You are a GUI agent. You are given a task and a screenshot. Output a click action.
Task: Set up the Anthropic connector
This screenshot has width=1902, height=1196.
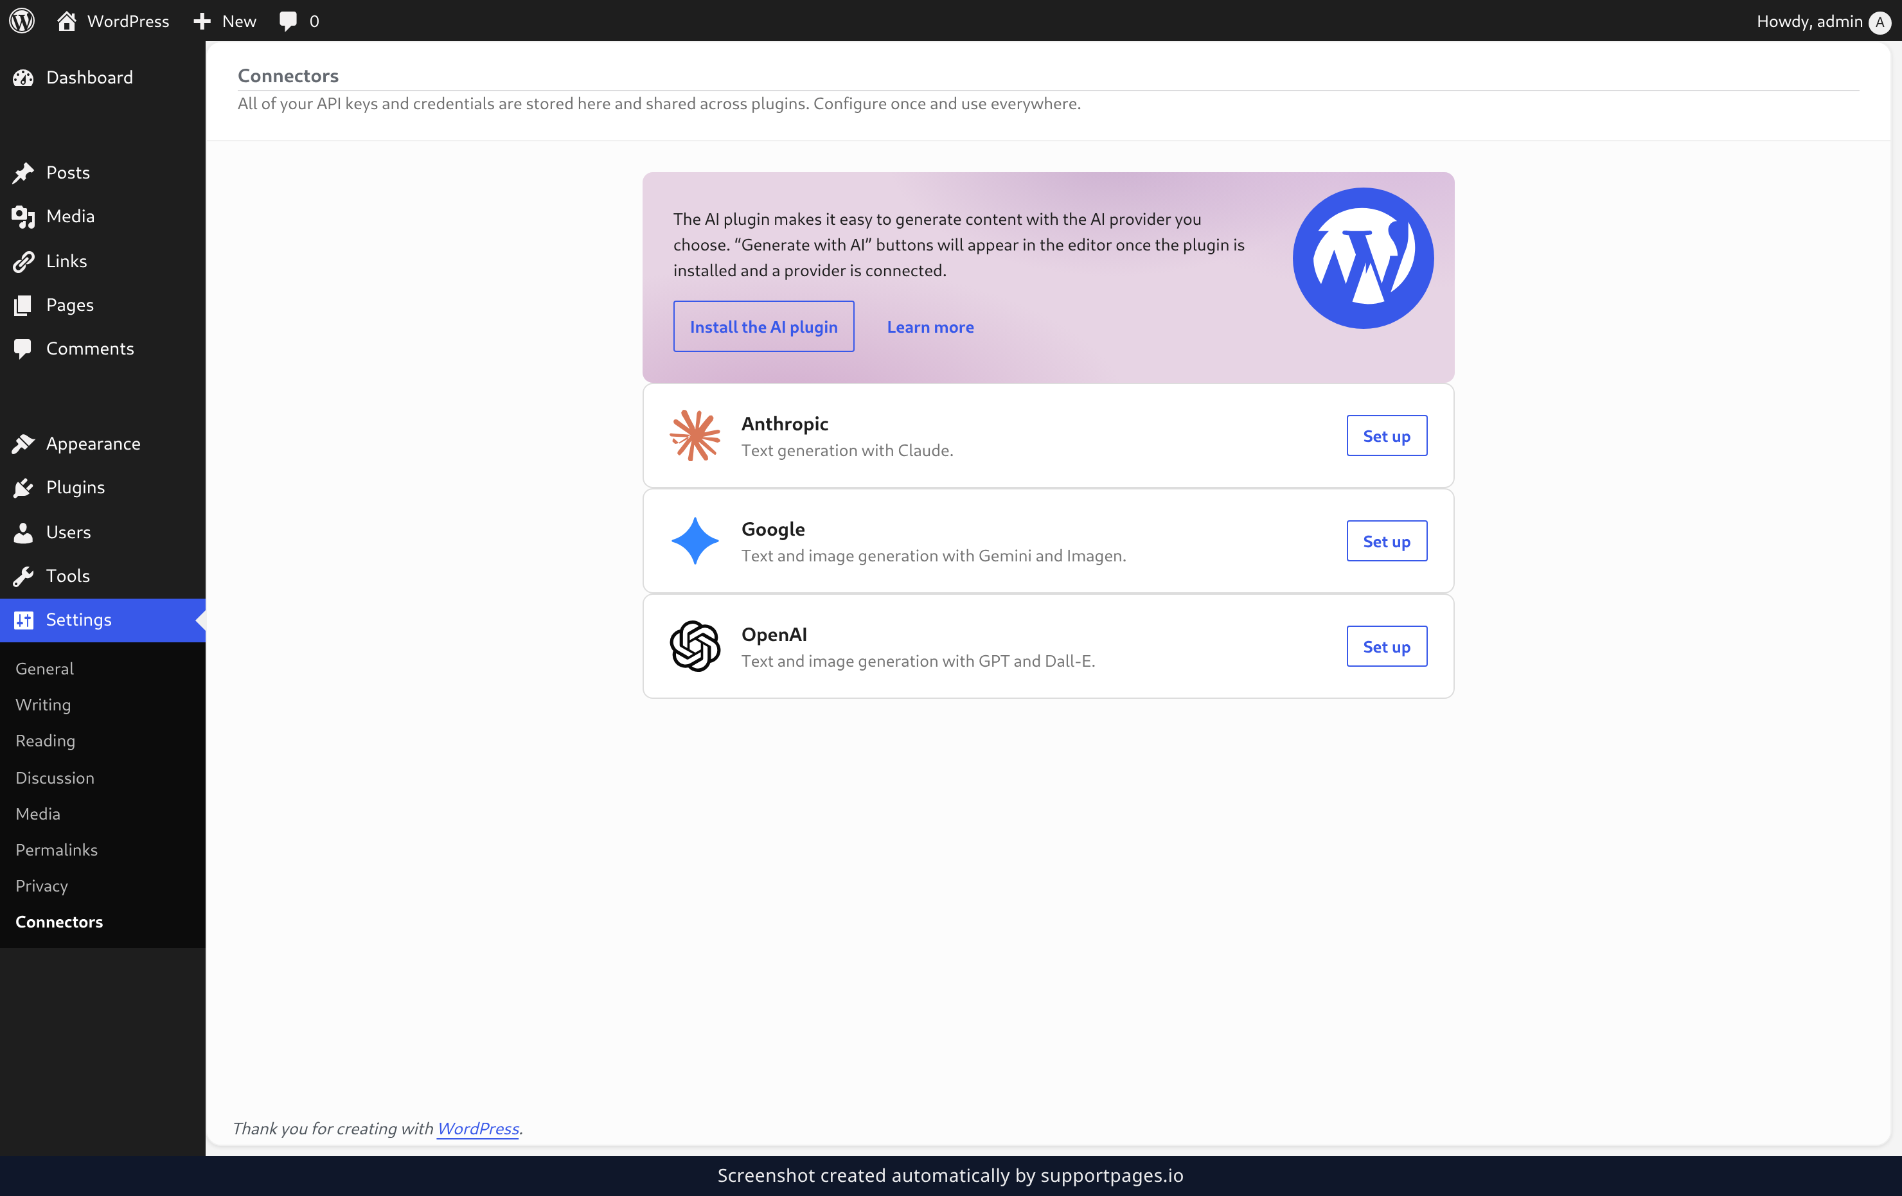click(x=1386, y=435)
